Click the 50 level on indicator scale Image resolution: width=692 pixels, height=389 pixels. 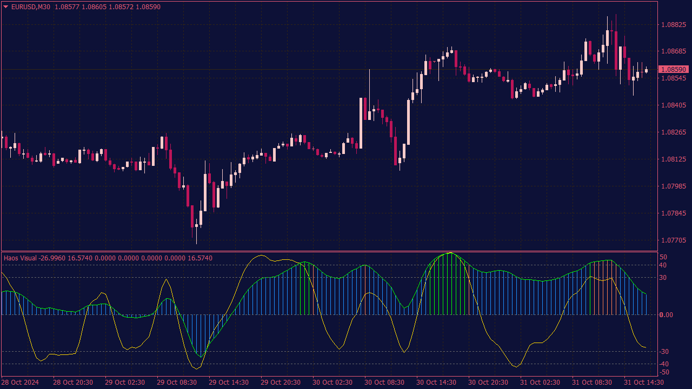point(663,257)
